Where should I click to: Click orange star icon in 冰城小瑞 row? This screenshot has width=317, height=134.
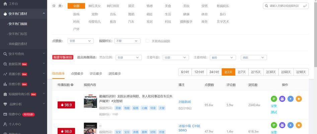pos(299,125)
